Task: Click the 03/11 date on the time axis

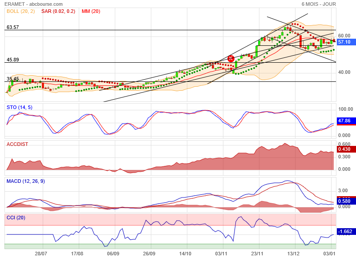Action: point(221,254)
